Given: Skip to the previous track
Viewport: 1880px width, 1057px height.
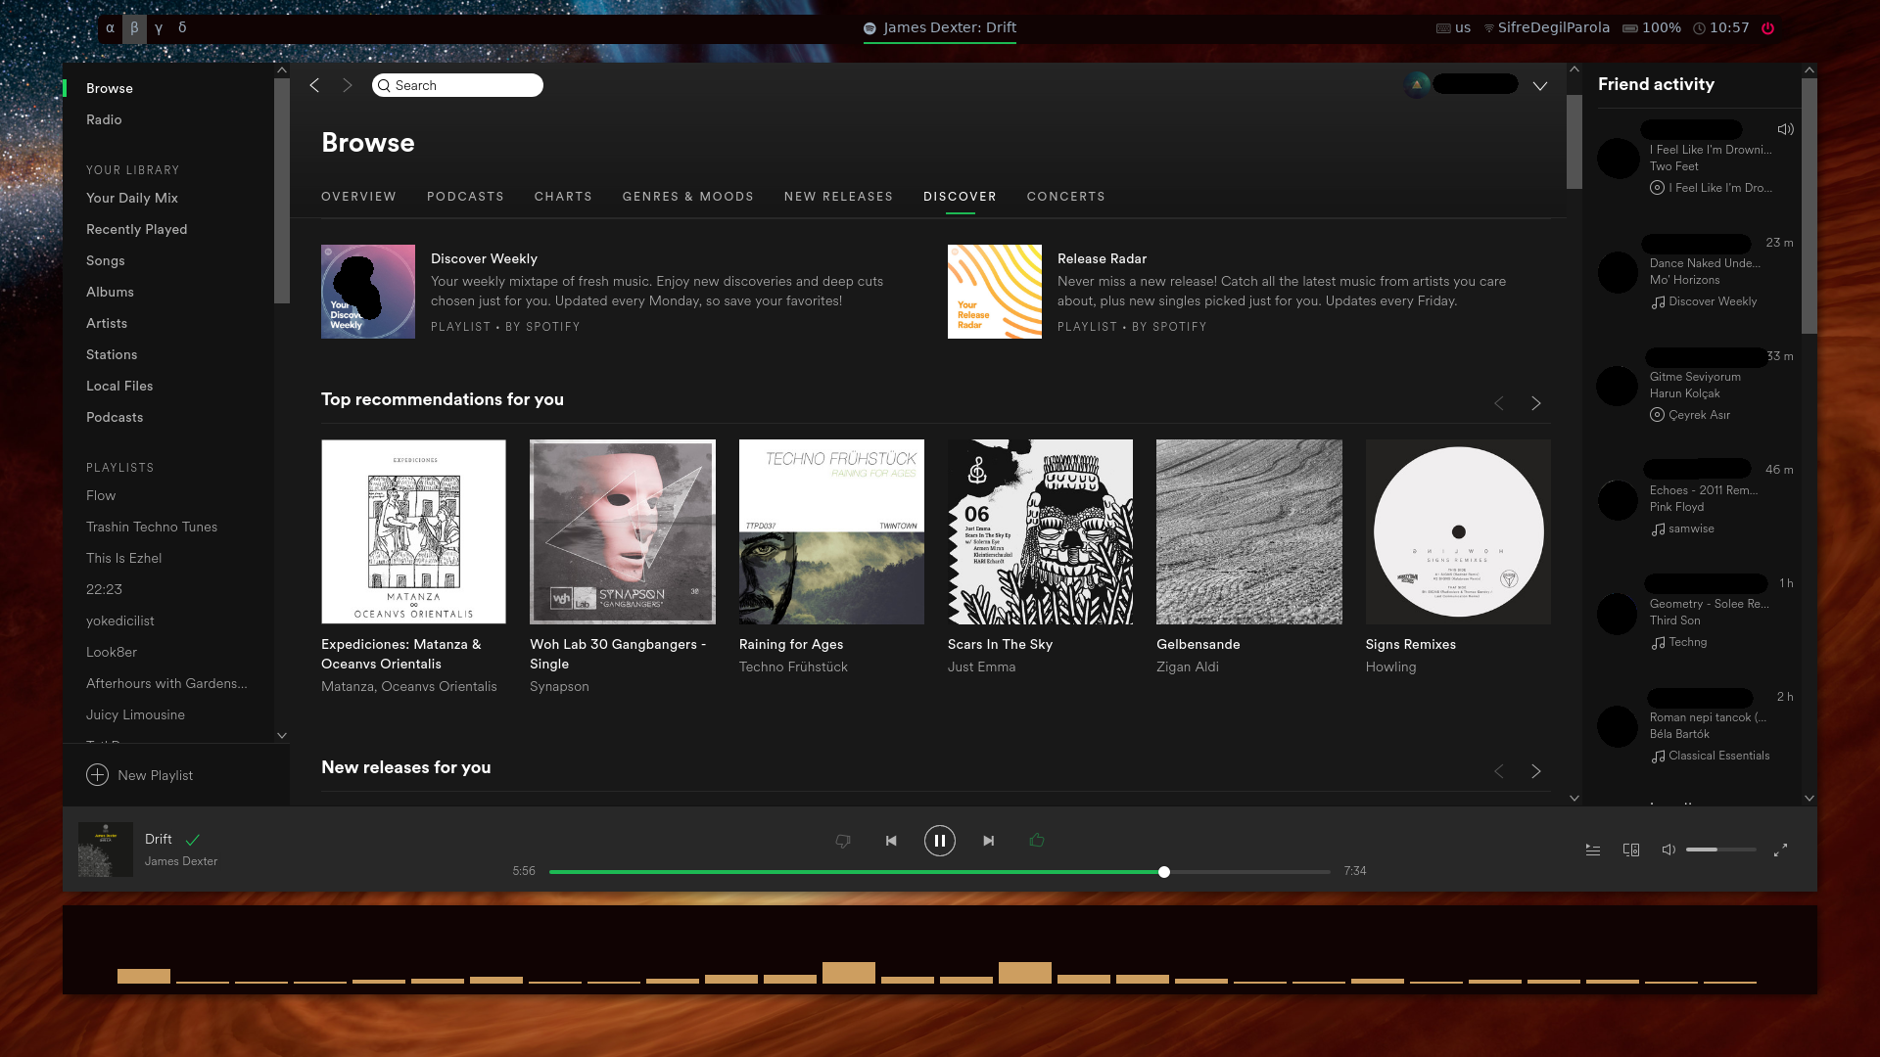Looking at the screenshot, I should tap(891, 841).
